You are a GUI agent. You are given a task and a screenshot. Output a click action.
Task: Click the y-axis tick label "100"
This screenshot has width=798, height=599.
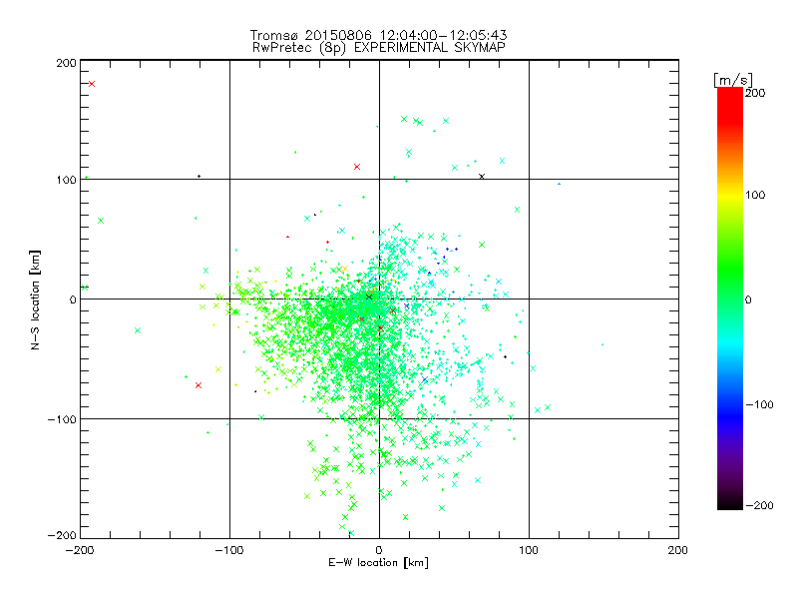coord(66,180)
